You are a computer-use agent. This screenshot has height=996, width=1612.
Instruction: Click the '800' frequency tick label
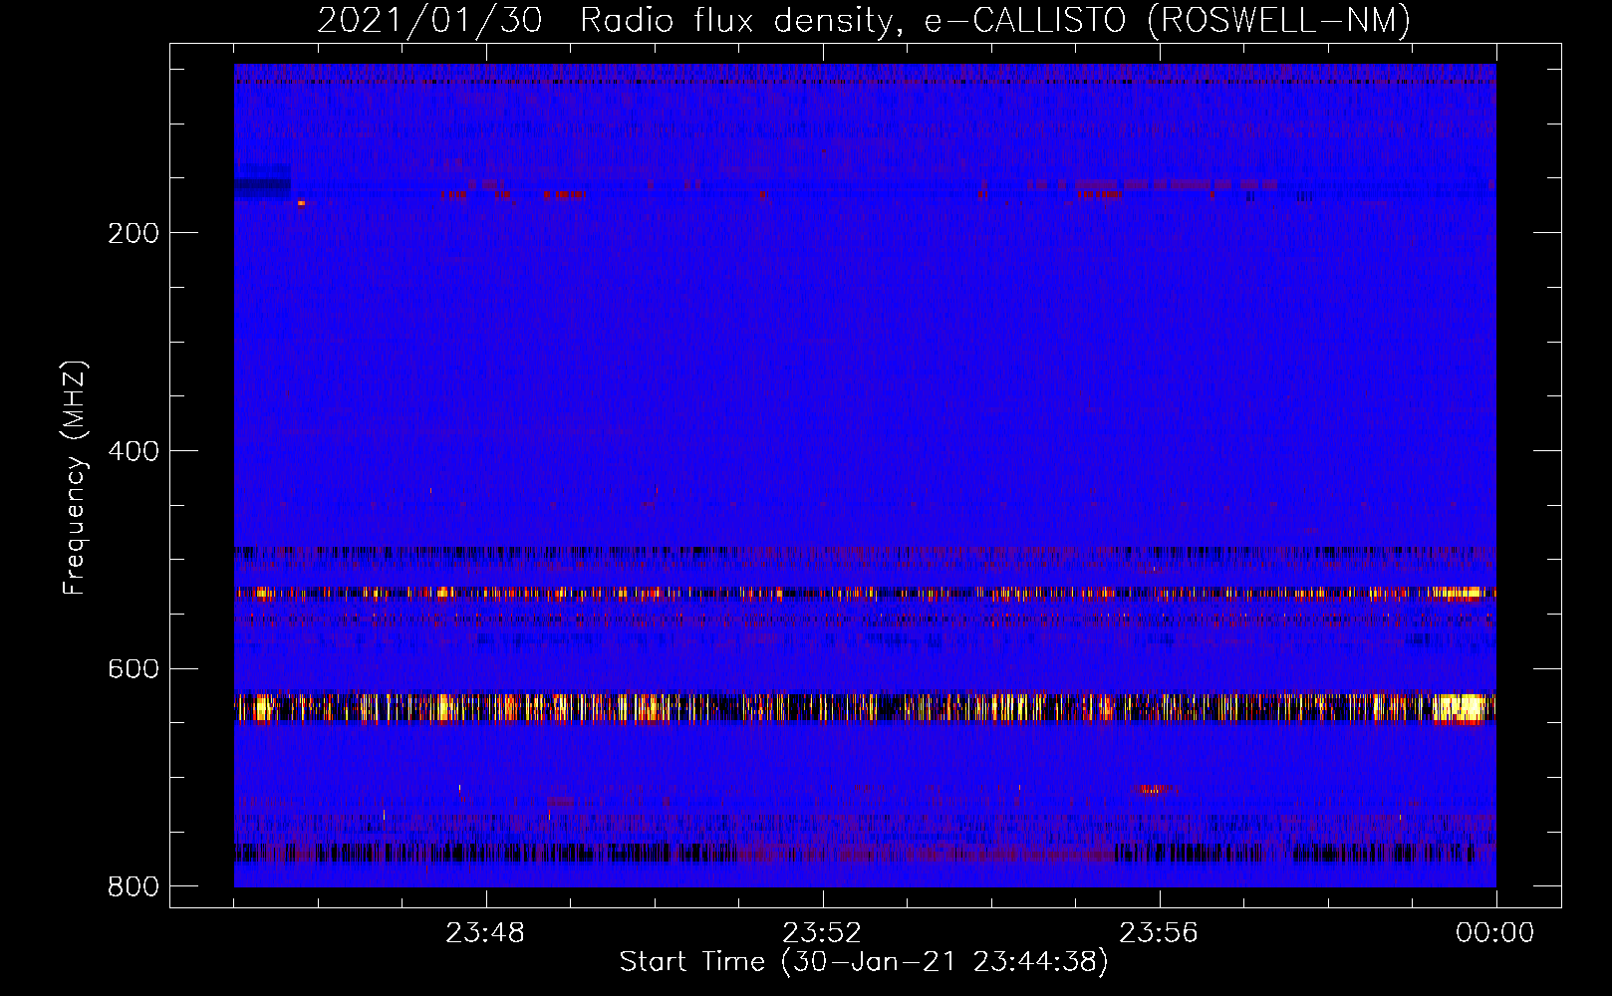134,886
